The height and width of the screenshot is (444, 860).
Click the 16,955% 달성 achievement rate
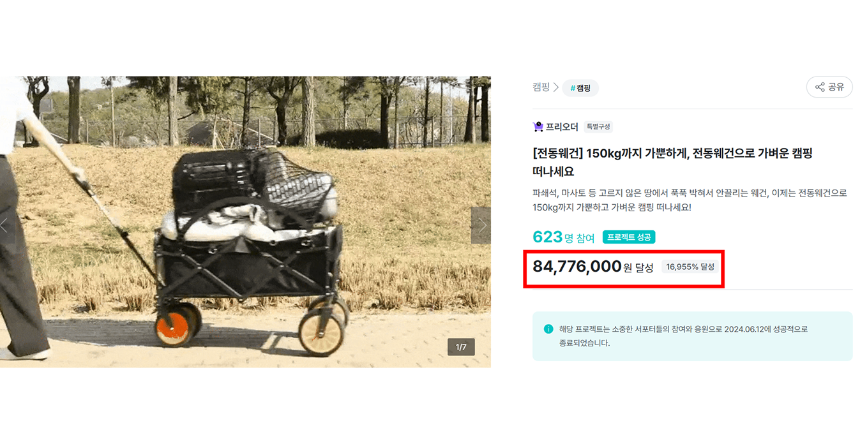tap(690, 268)
